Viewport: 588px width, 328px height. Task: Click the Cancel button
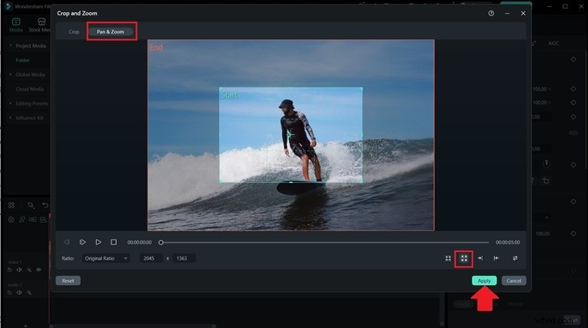tap(514, 280)
